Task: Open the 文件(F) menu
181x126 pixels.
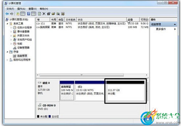Action: click(10, 9)
